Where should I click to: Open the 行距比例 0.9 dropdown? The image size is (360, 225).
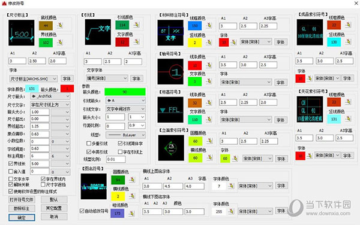click(137, 126)
